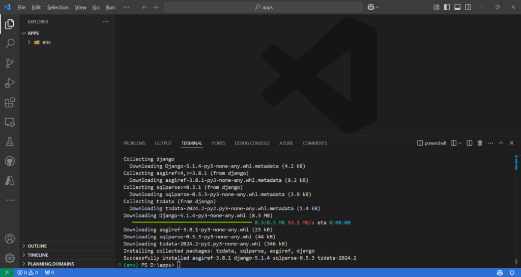Close the terminal panel
Viewport: 521px width, 277px height.
point(512,143)
